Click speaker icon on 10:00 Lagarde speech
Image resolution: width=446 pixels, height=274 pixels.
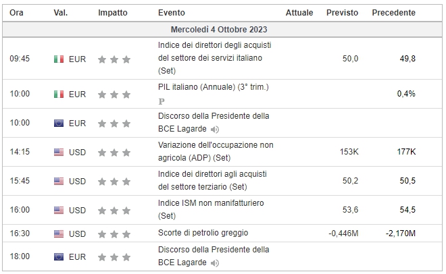[x=215, y=130]
